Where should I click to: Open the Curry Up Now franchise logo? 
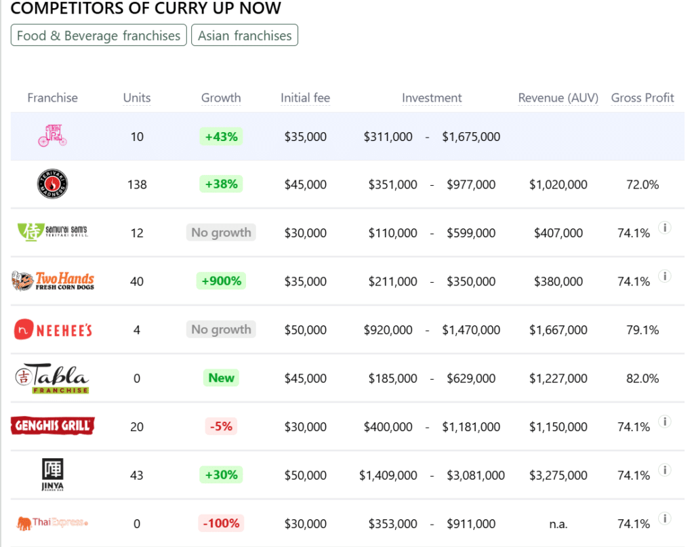(x=52, y=136)
